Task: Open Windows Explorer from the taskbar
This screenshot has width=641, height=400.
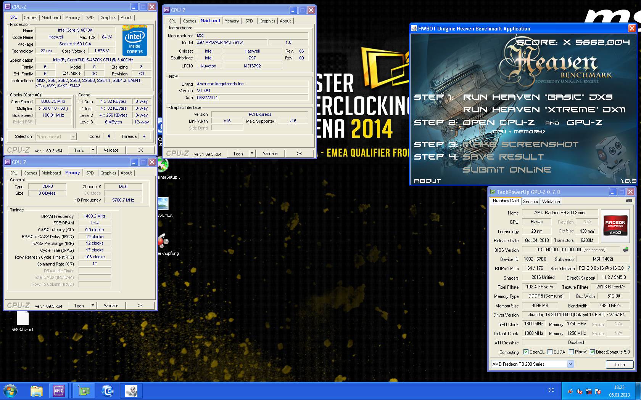Action: pos(37,391)
